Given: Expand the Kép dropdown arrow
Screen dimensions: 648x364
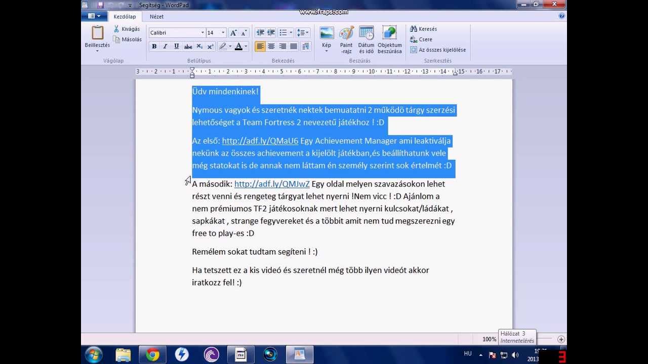Looking at the screenshot, I should 327,51.
